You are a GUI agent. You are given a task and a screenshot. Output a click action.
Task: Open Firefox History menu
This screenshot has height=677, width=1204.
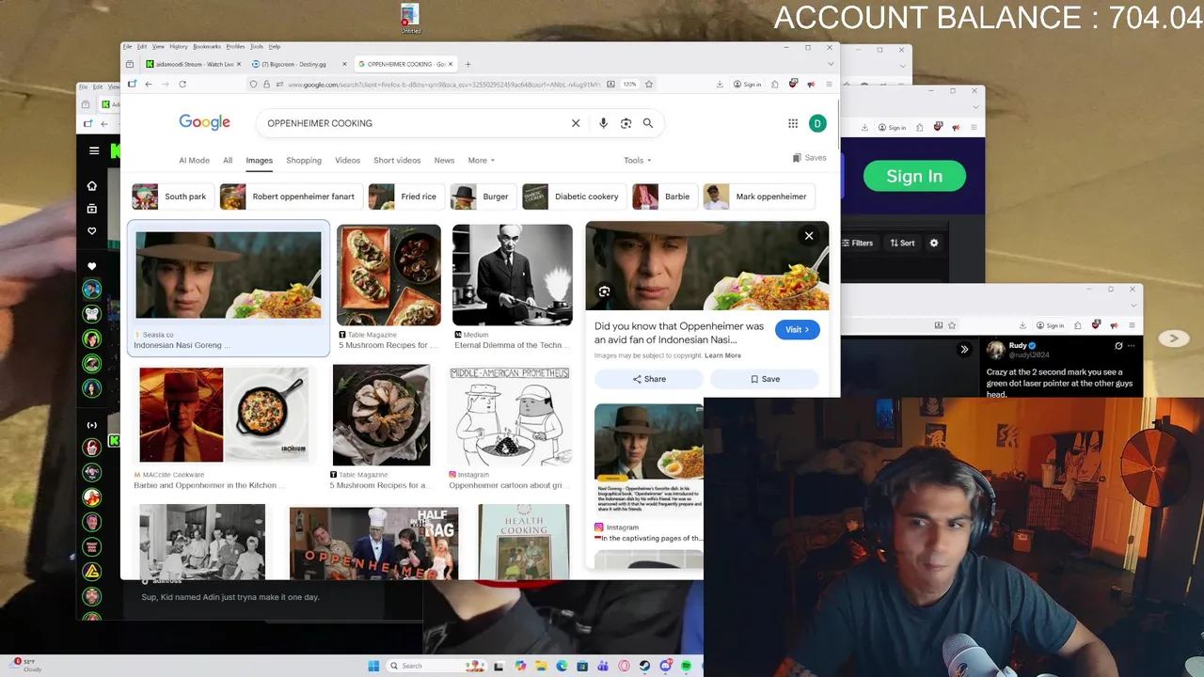178,46
